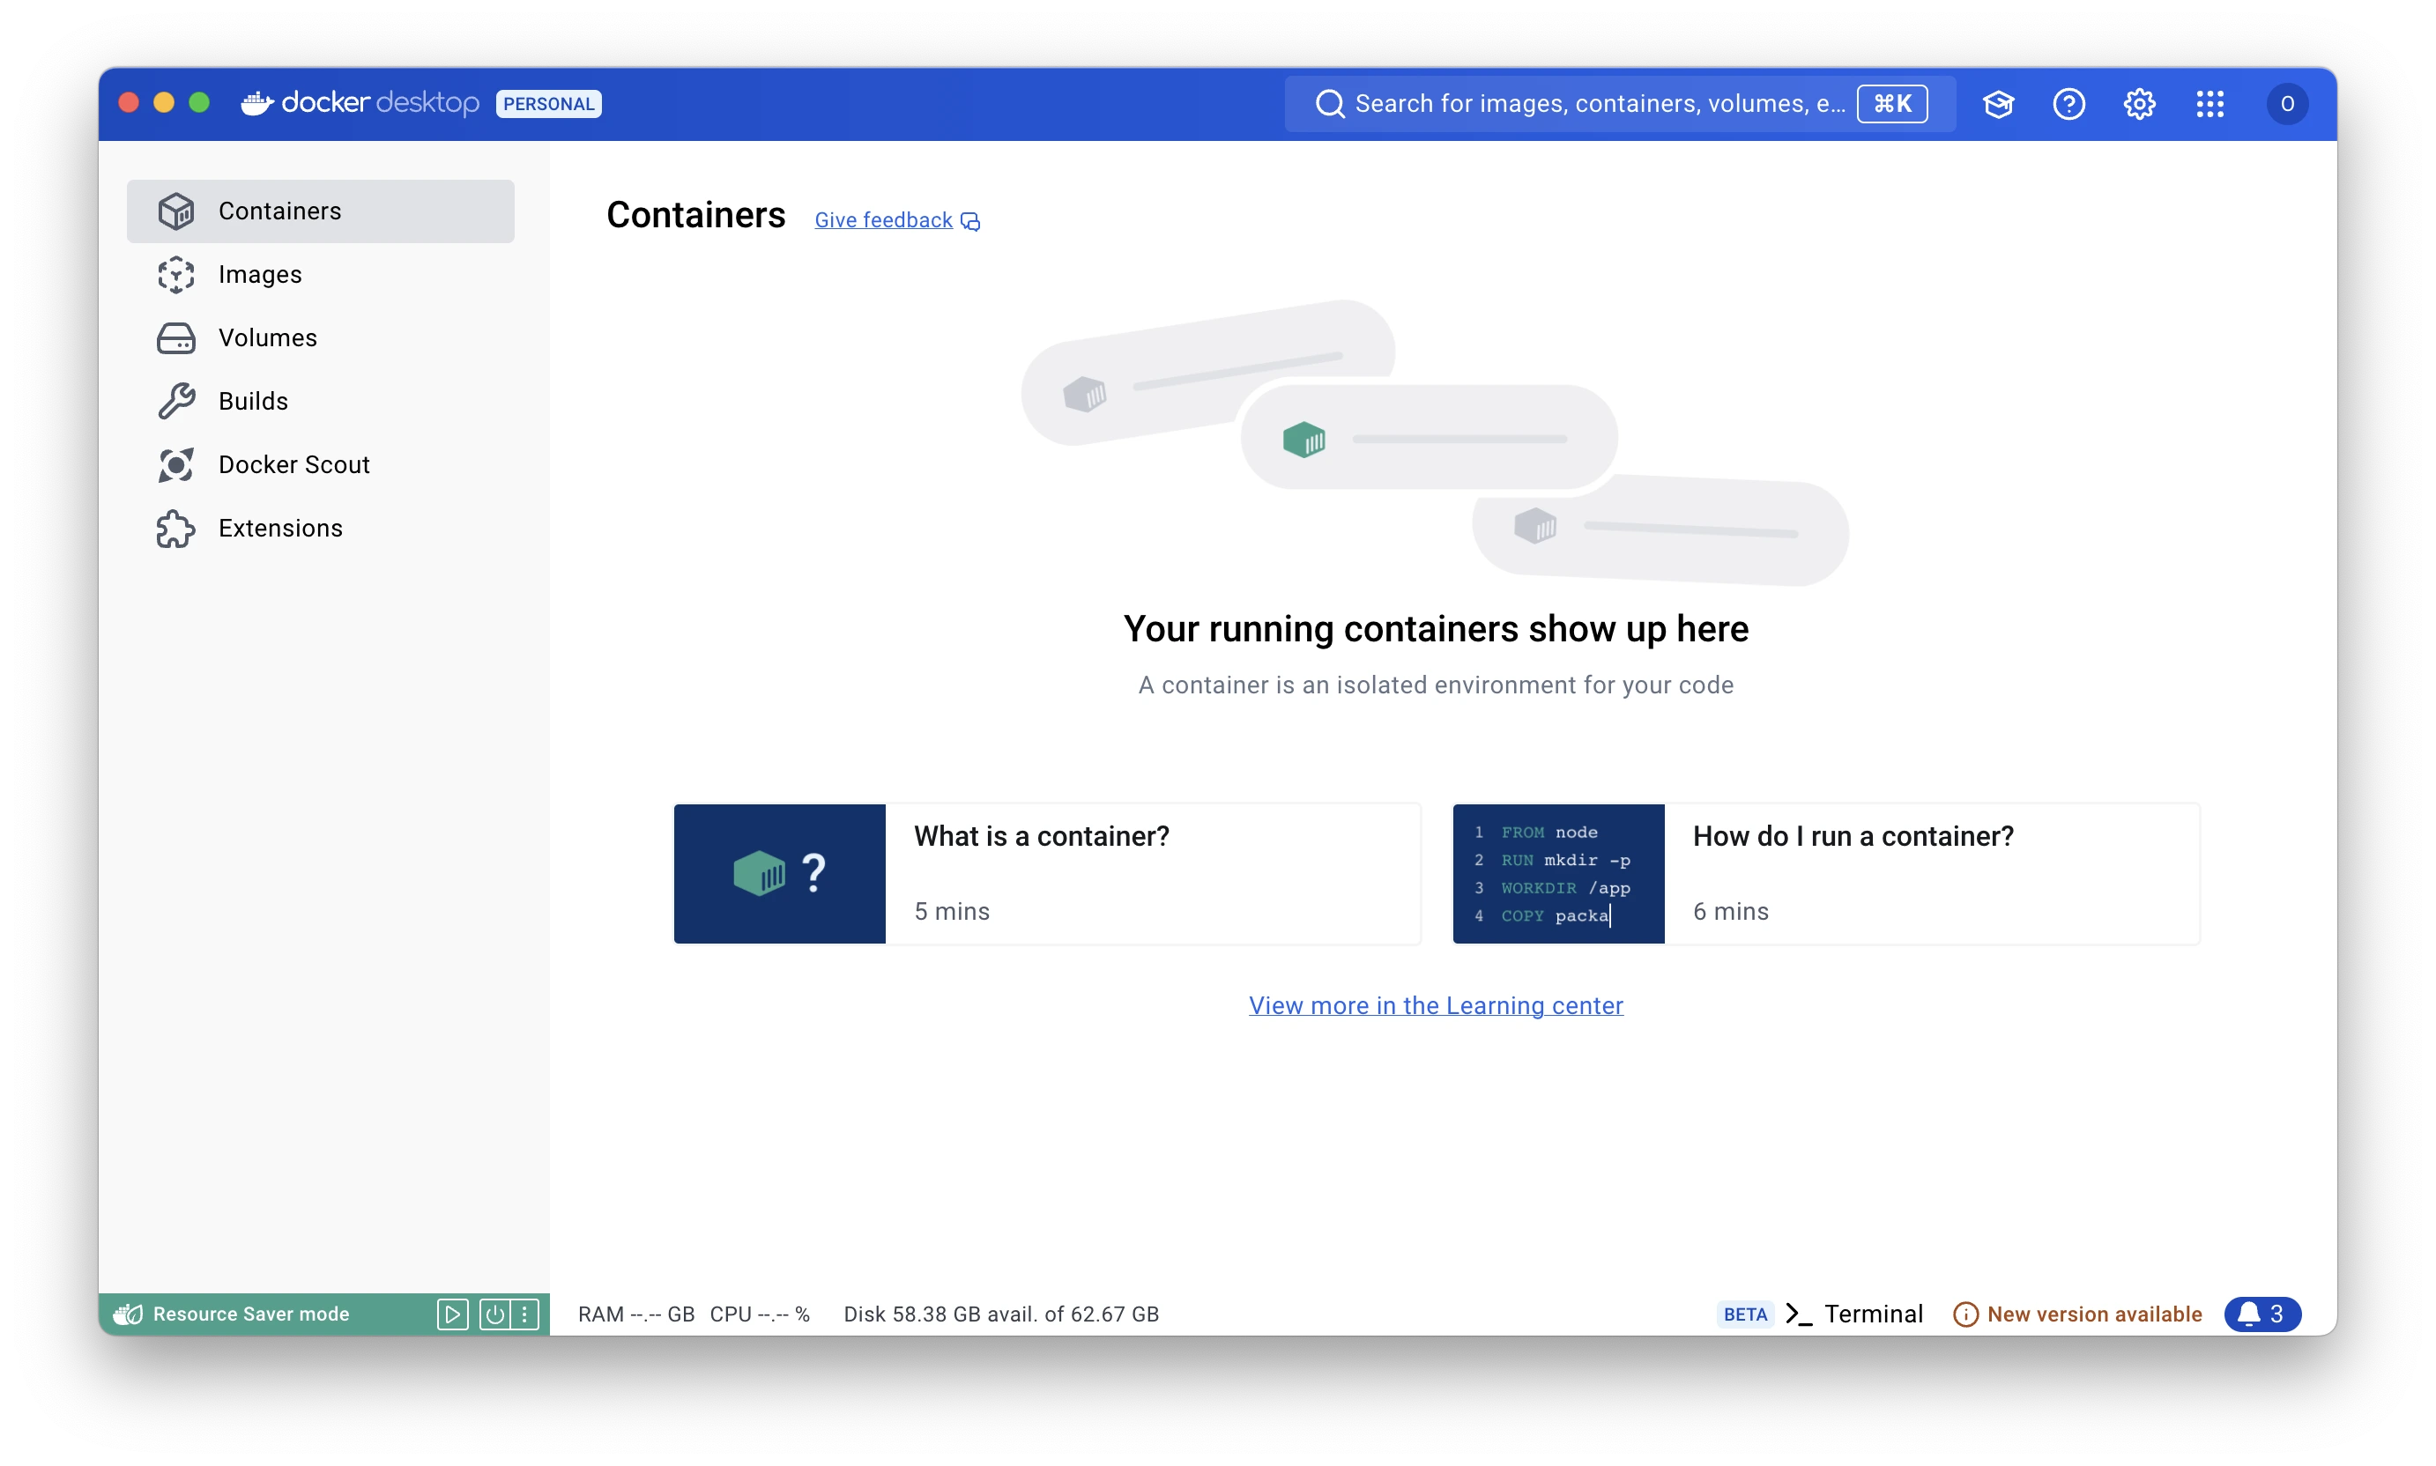Open the Terminal panel
Viewport: 2436px width, 1466px height.
point(1873,1314)
